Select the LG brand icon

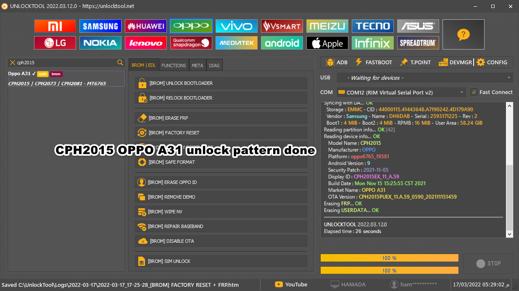click(55, 43)
